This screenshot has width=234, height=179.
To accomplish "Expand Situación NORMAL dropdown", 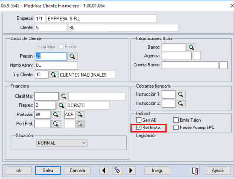I will 62,143.
